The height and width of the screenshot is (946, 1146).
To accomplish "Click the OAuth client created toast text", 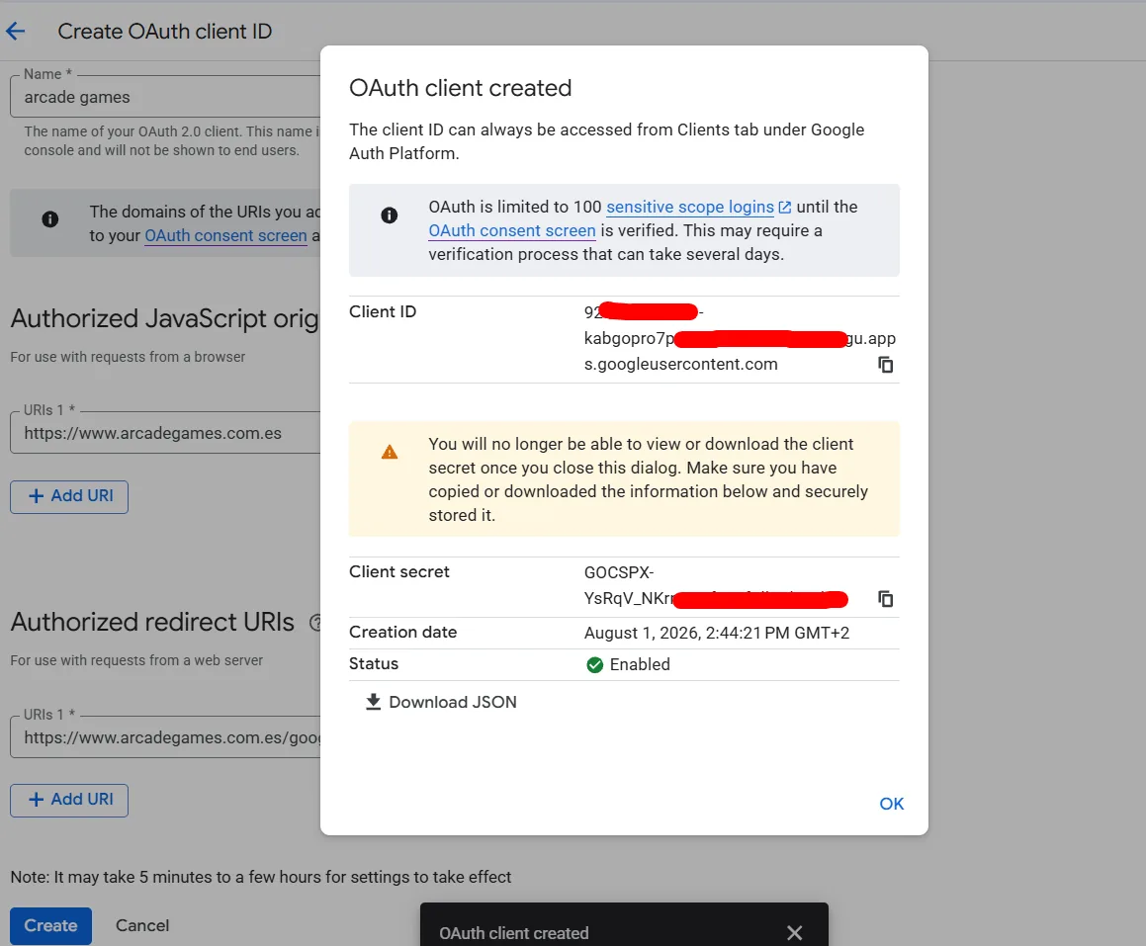I will coord(514,933).
